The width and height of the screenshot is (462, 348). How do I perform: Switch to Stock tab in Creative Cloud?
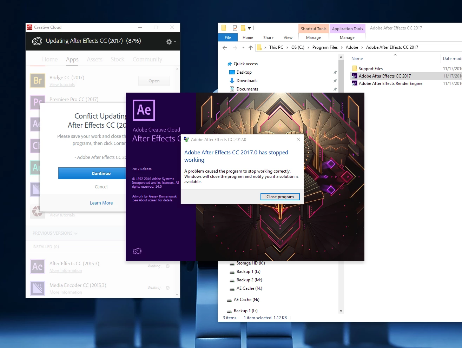(x=118, y=59)
